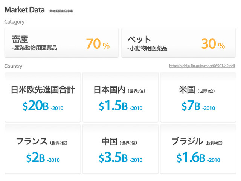Open the nichiju.lin.gr.jp PDF link
Viewport: 241px width, 181px height.
click(x=202, y=66)
